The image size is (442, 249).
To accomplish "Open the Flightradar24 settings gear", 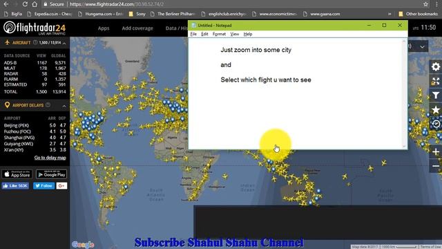I will tap(436, 67).
